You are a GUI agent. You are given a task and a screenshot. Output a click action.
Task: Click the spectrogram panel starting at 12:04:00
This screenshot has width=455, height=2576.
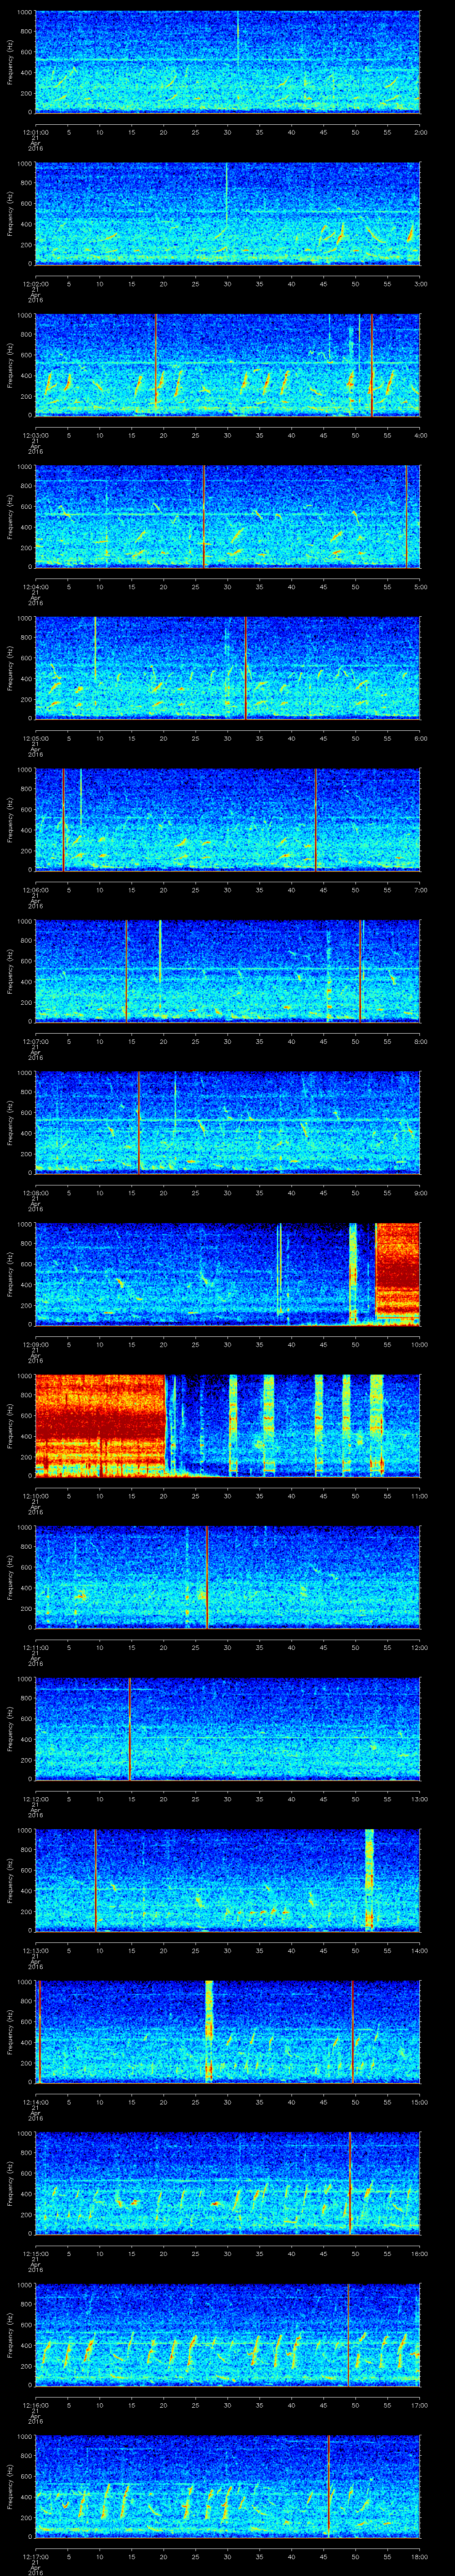coord(227,517)
